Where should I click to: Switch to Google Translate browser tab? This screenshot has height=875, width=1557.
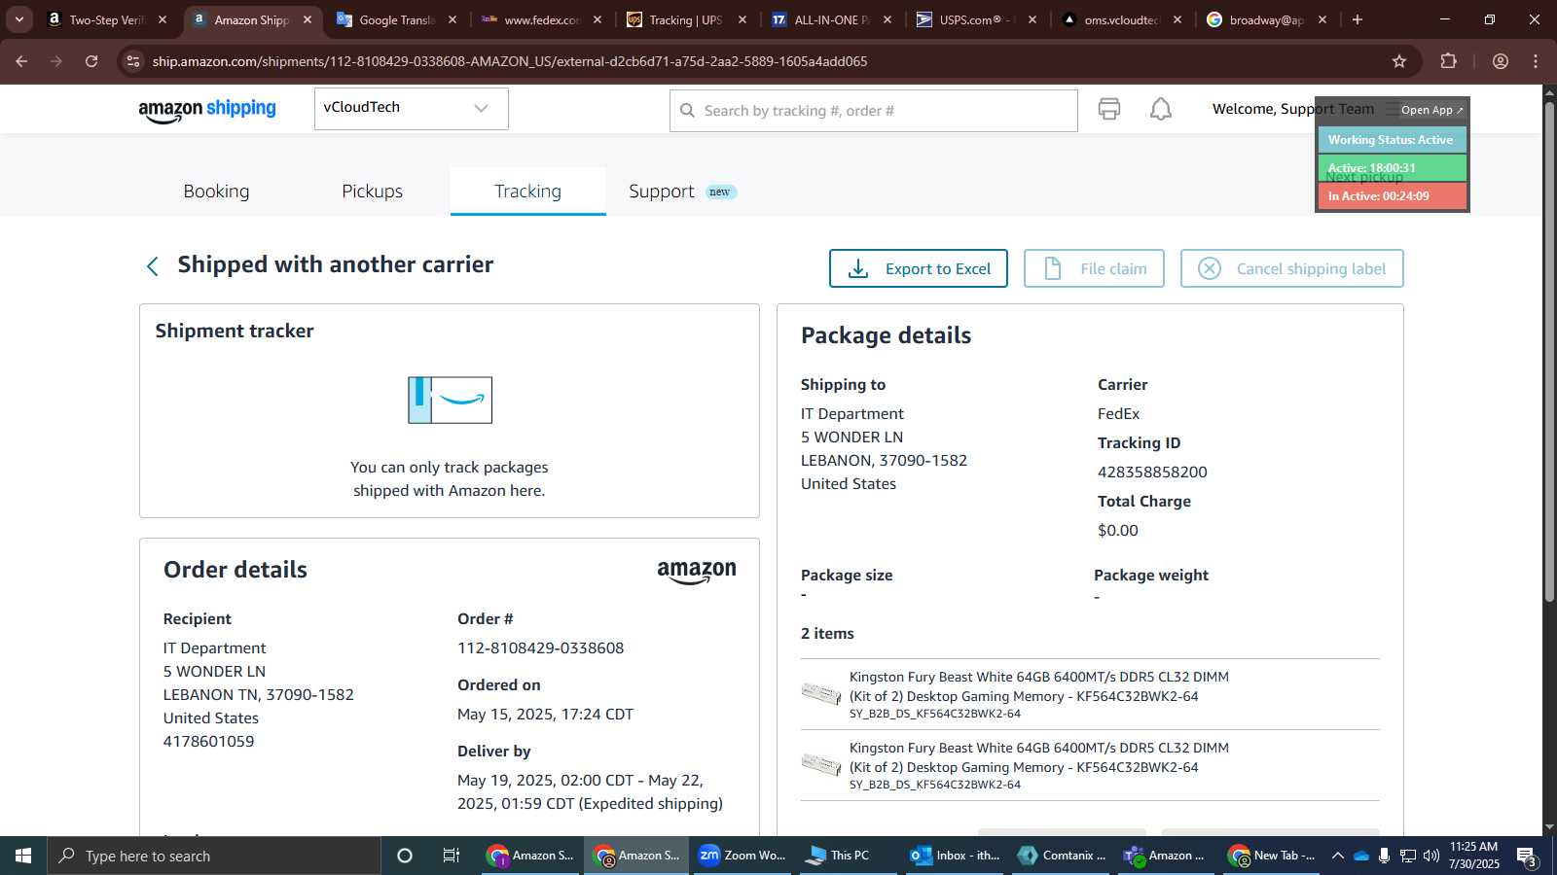(397, 19)
